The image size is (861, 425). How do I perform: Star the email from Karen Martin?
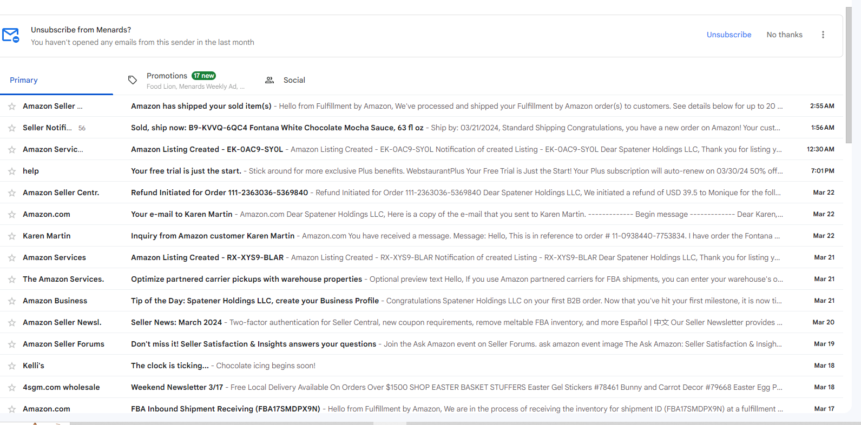(12, 236)
